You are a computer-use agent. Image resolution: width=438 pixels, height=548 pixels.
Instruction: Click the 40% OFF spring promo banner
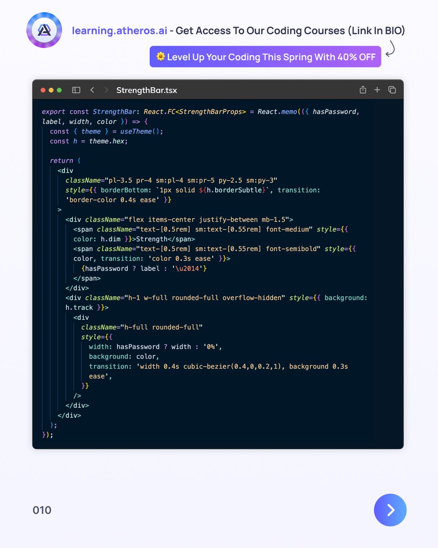coord(265,57)
